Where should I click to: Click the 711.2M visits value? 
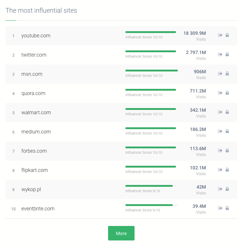pyautogui.click(x=198, y=91)
